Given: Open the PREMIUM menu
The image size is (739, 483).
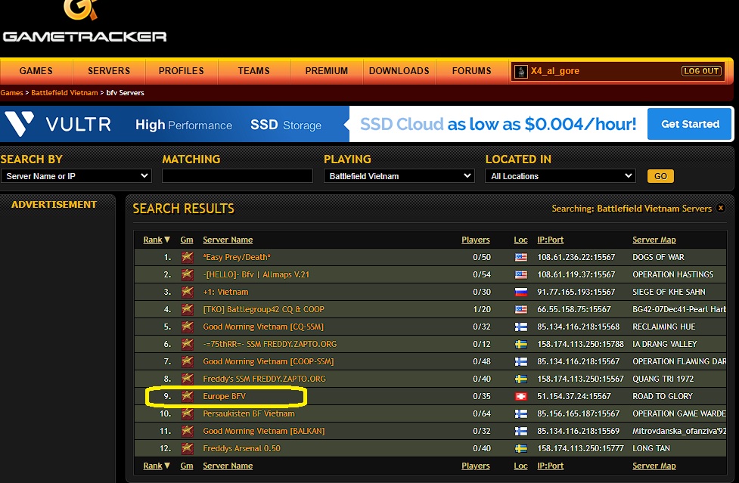Looking at the screenshot, I should coord(327,71).
